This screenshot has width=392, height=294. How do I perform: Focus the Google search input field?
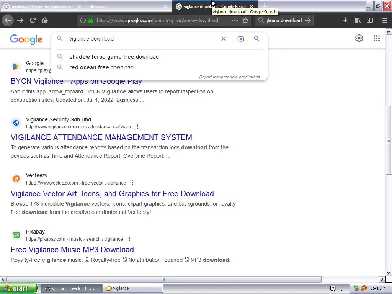(142, 39)
